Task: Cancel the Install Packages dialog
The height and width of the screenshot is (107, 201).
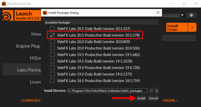Action: click(153, 98)
